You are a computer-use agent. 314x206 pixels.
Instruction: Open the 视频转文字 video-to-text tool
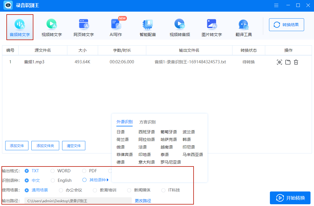point(52,28)
